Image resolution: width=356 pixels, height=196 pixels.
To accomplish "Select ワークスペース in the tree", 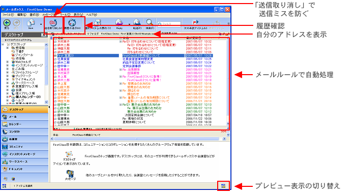I will click(x=24, y=83).
